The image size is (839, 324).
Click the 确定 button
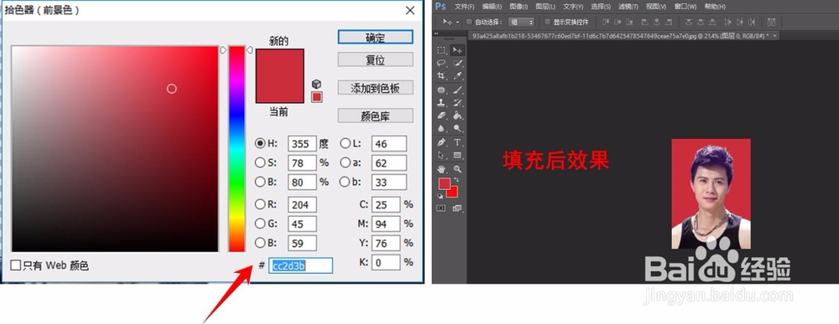[x=375, y=38]
